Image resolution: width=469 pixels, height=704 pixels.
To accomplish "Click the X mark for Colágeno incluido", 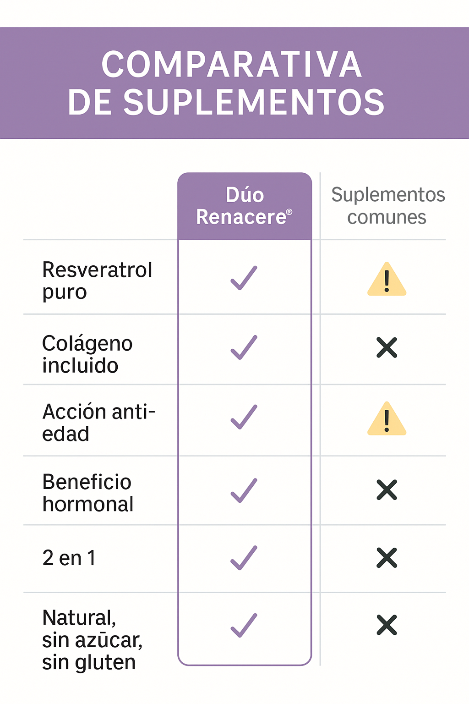I will pos(387,347).
